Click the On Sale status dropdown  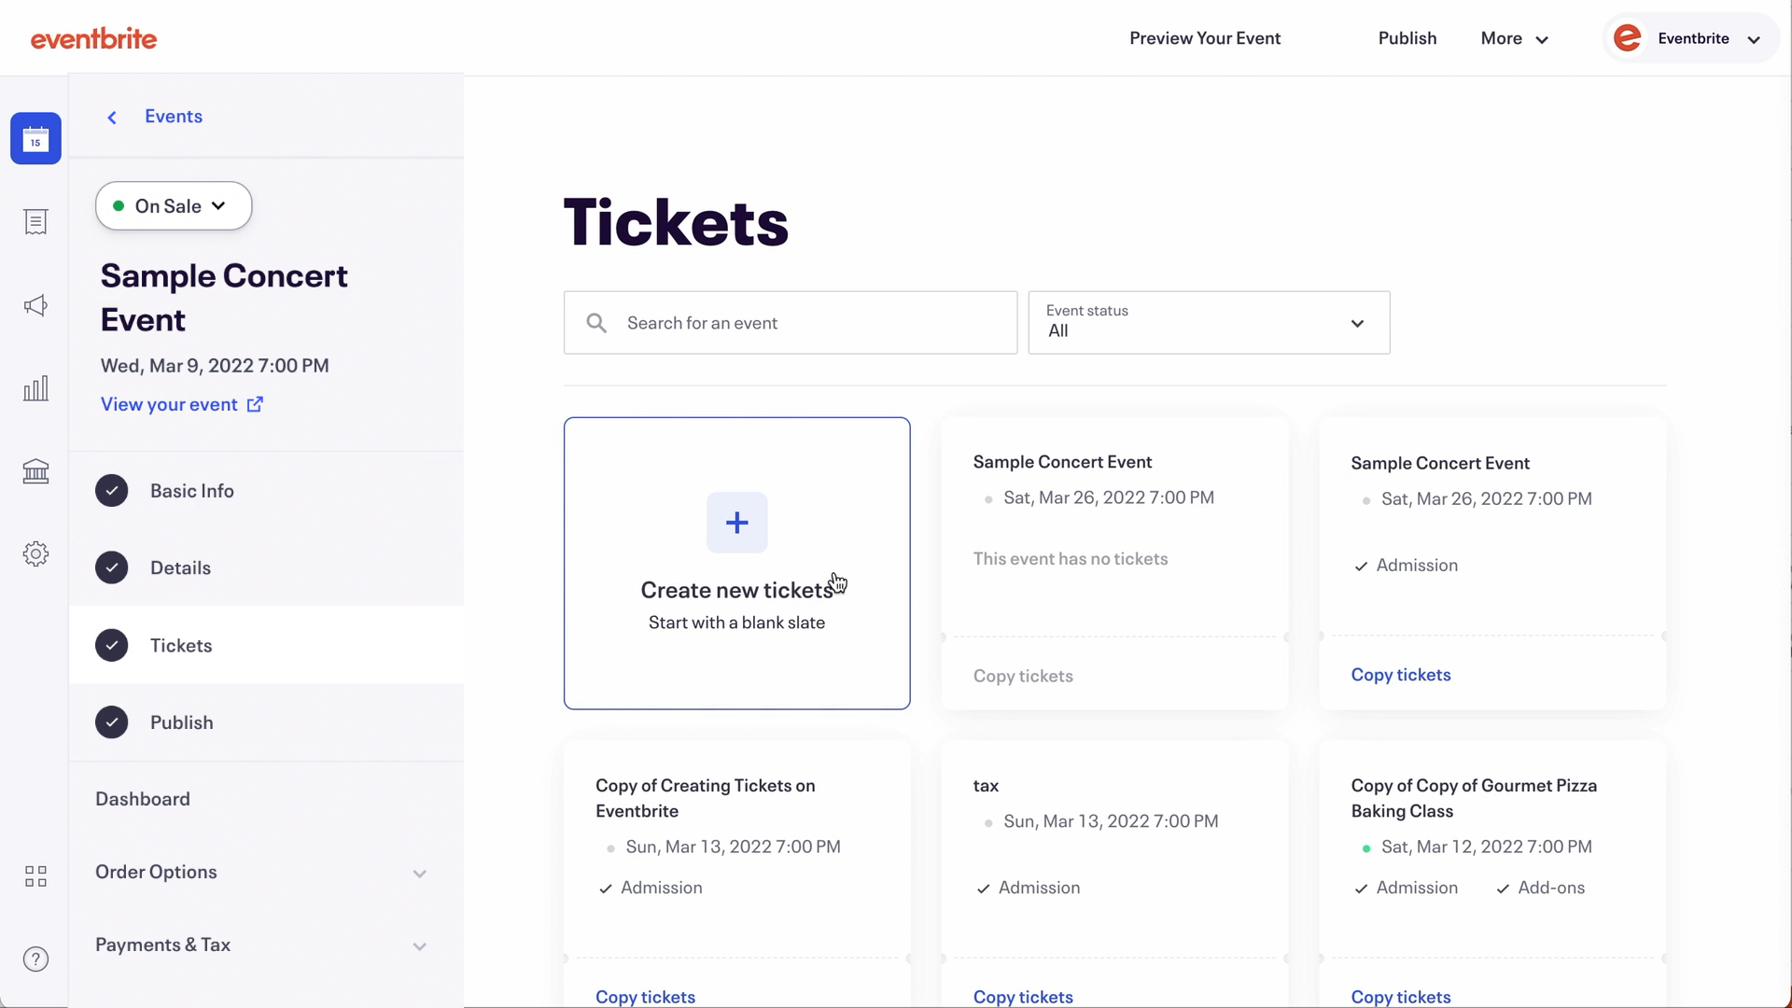click(x=174, y=205)
